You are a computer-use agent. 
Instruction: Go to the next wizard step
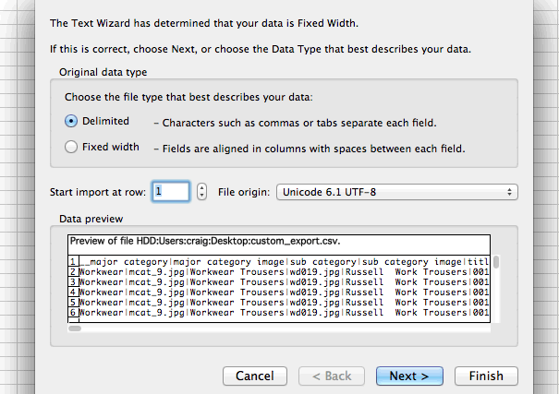click(x=409, y=376)
